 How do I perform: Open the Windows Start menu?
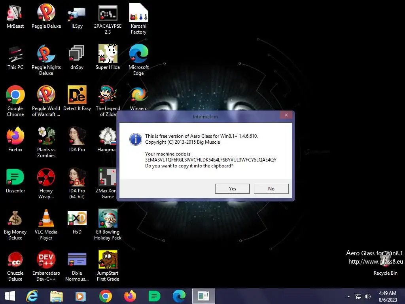(x=10, y=296)
